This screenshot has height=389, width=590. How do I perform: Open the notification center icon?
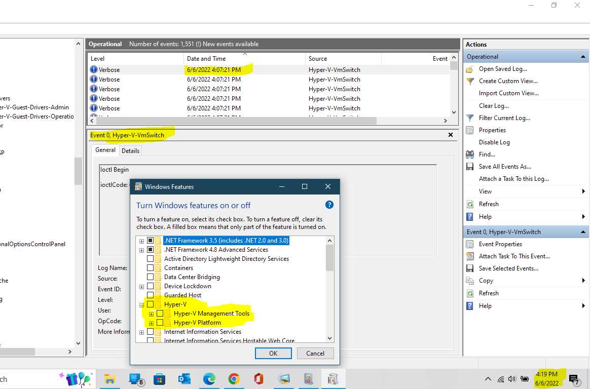click(x=574, y=379)
